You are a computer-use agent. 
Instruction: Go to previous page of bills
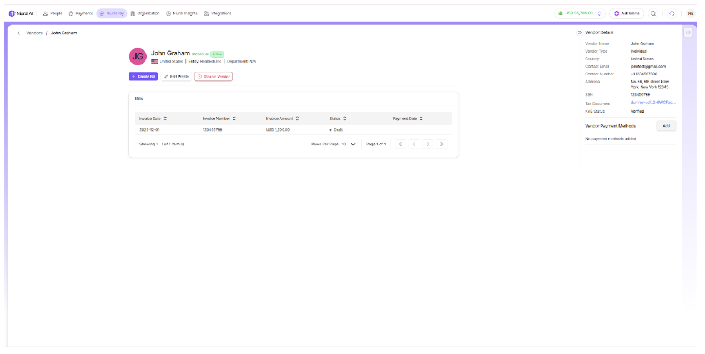click(x=414, y=144)
